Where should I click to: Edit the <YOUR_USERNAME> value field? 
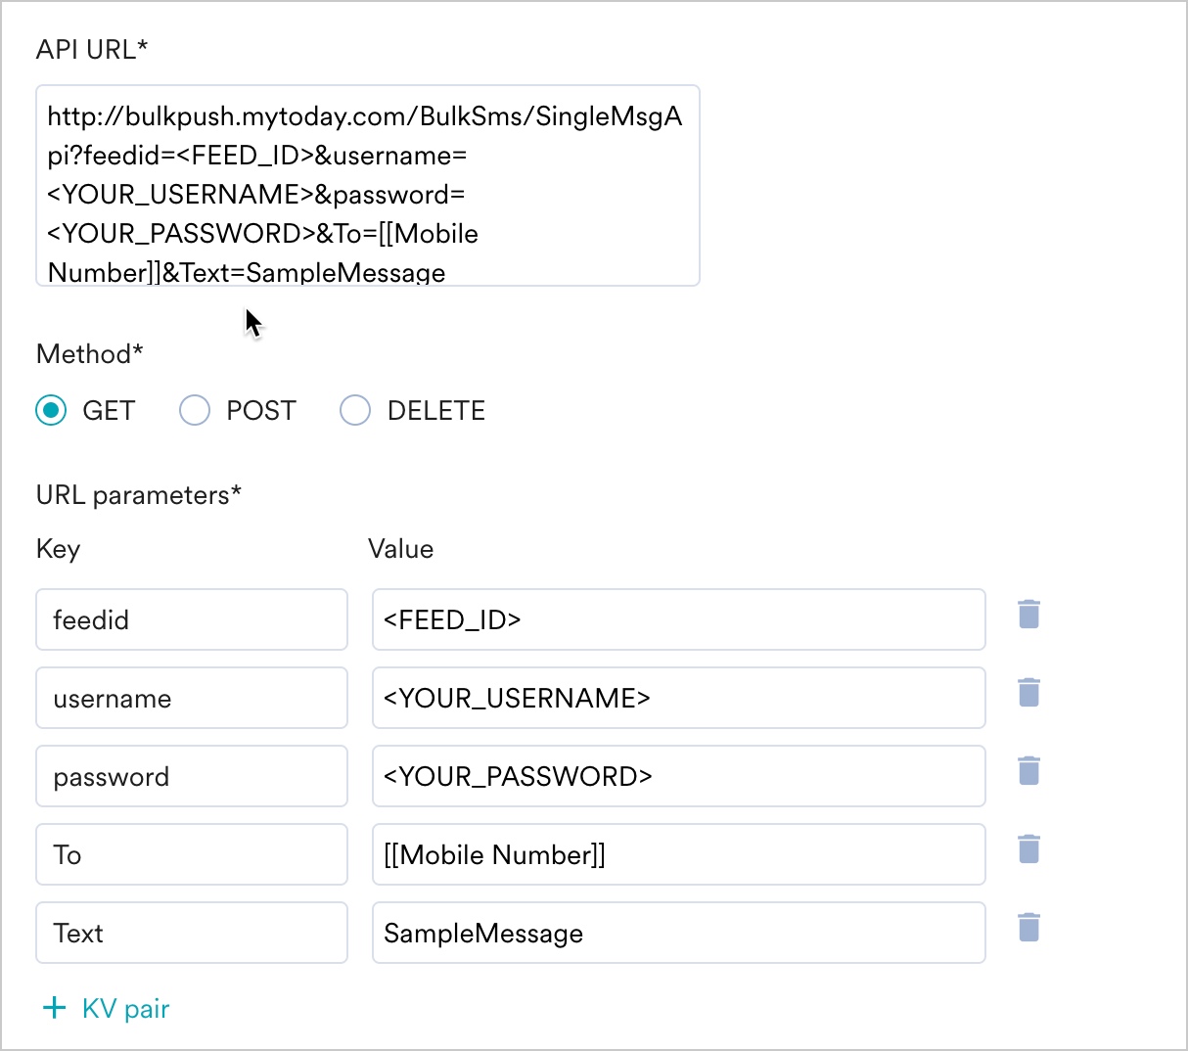tap(678, 698)
